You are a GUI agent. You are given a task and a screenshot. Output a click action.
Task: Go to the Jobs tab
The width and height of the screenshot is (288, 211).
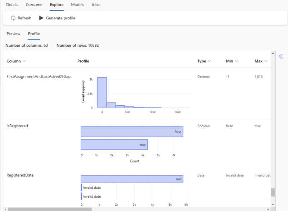coord(95,5)
